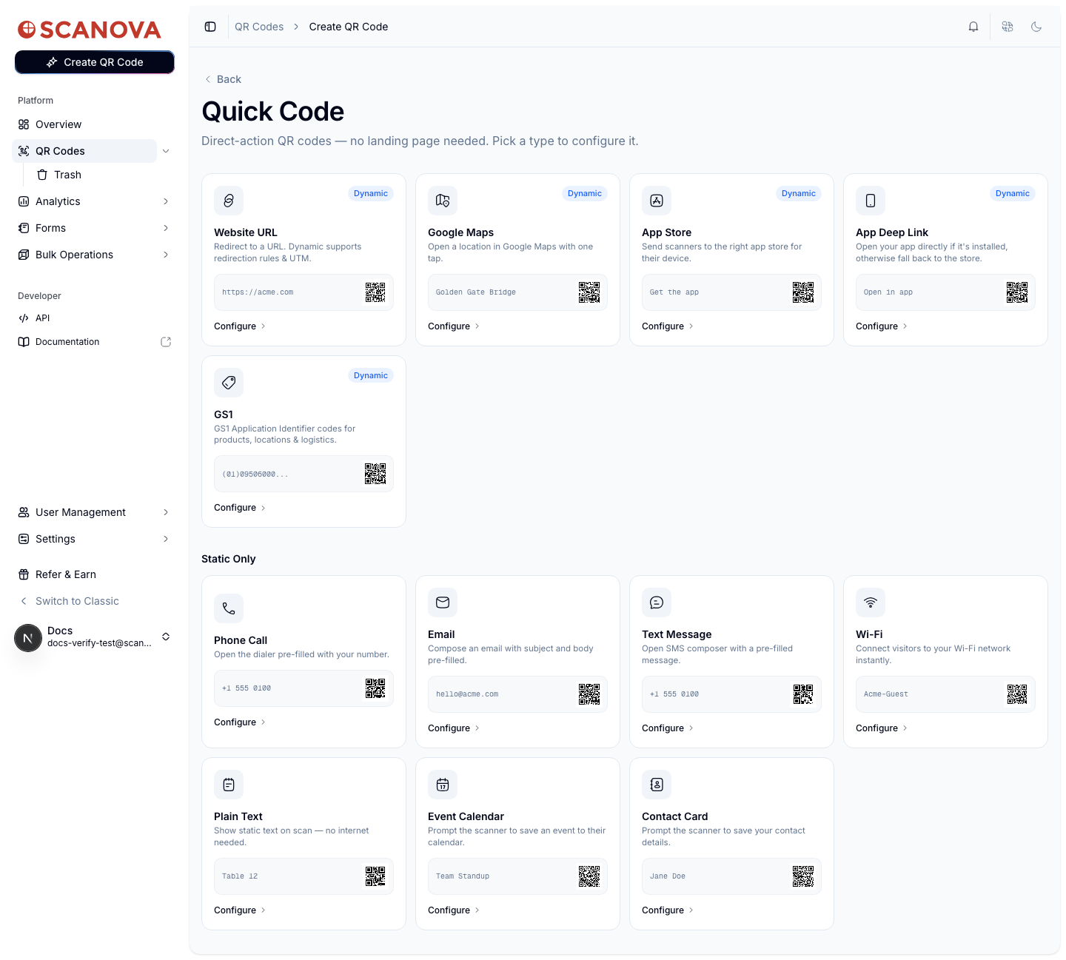Image resolution: width=1066 pixels, height=960 pixels.
Task: Go Back to the previous page
Action: coord(223,79)
